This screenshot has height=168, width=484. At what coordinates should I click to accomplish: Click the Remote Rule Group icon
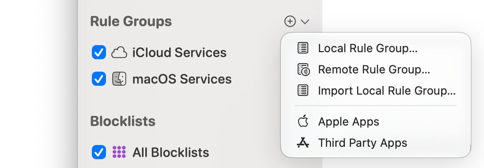pos(303,69)
